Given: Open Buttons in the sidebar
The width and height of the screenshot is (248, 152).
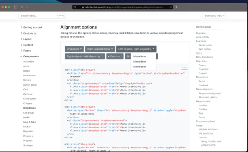Looking at the screenshot, I should 27,80.
